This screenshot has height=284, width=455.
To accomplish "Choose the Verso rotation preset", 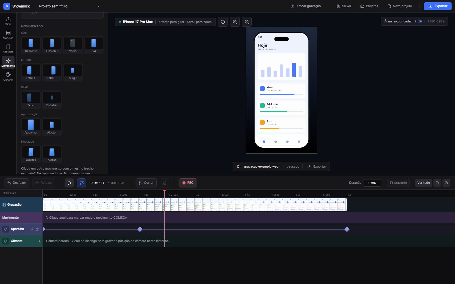I will pos(73,45).
